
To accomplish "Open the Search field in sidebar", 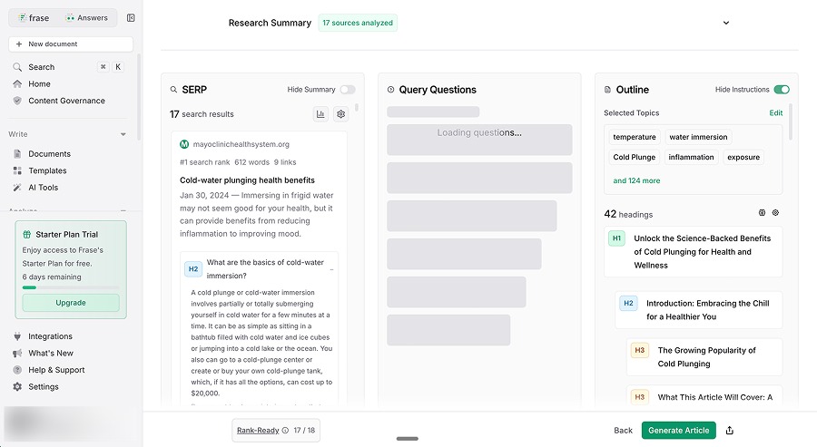I will tap(68, 67).
